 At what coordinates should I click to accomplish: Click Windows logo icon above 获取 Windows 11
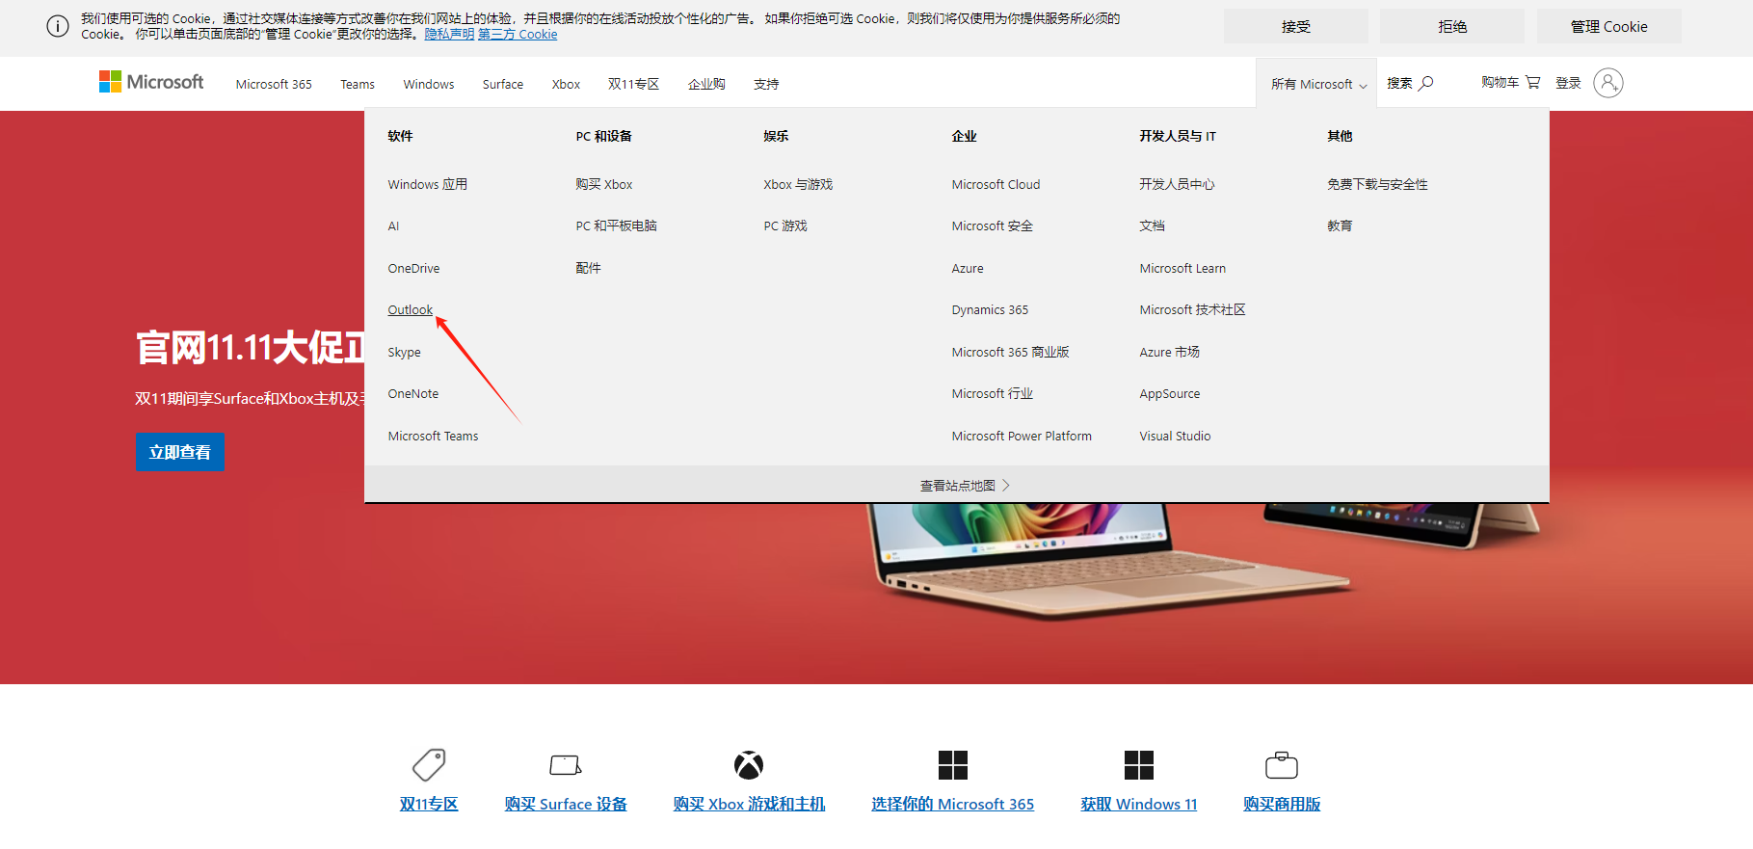pyautogui.click(x=1139, y=765)
